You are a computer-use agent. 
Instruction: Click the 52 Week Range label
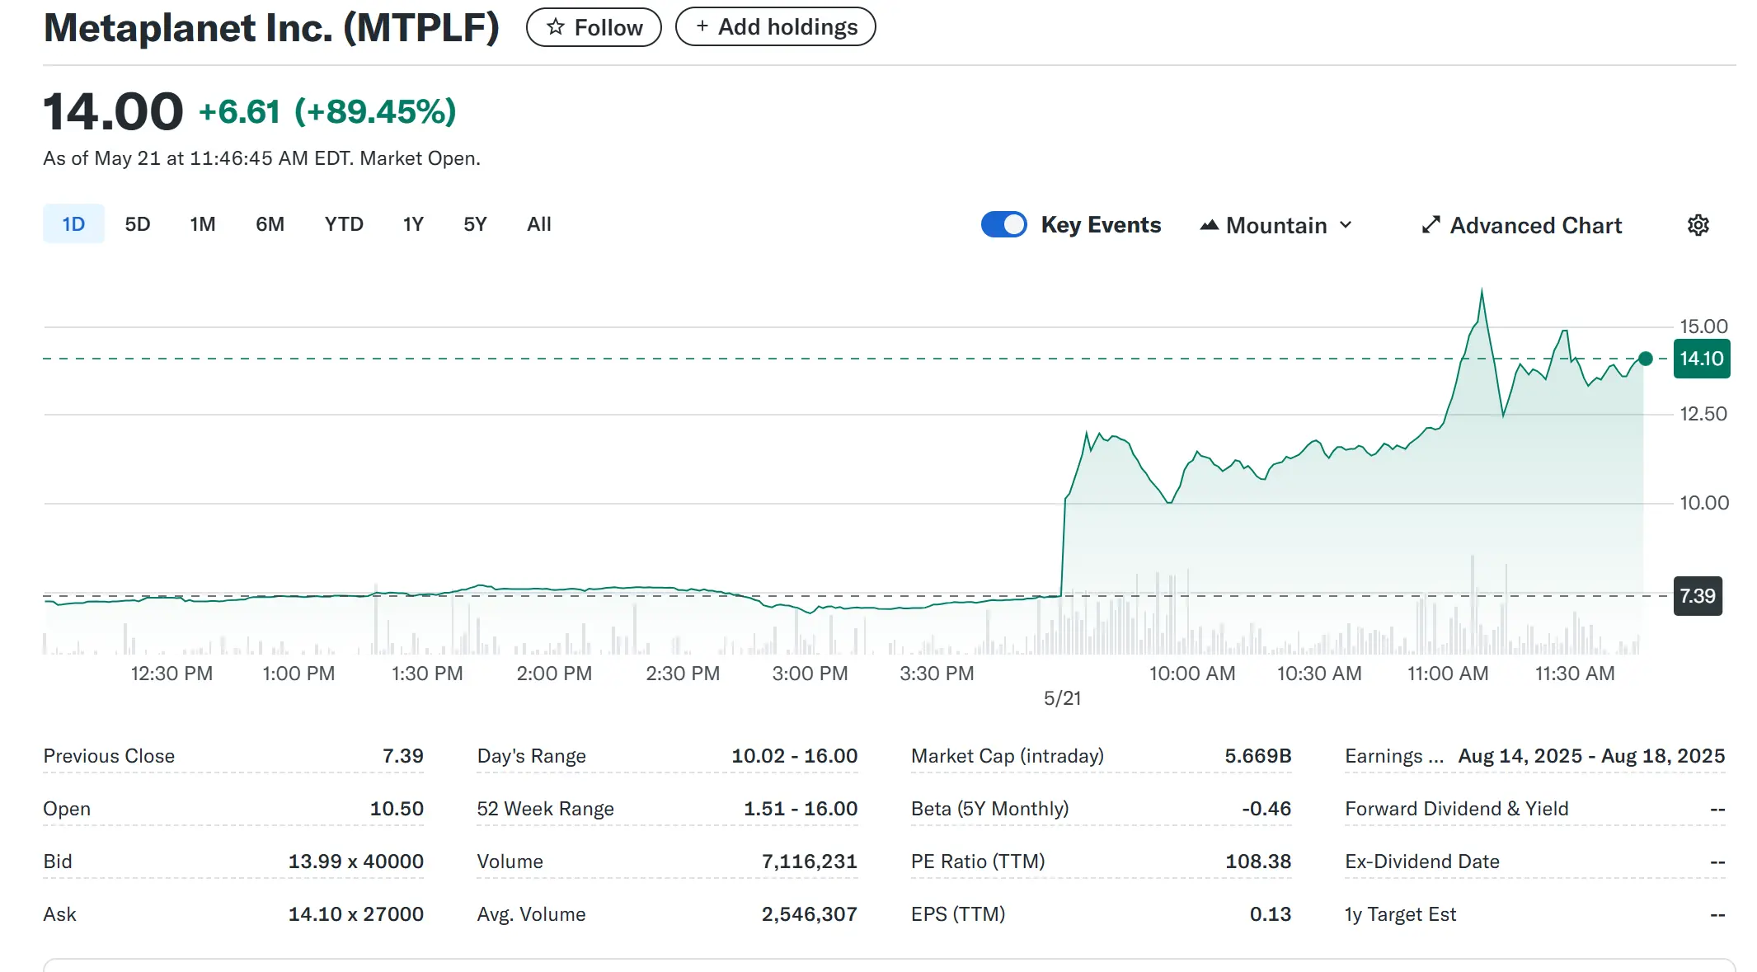click(545, 809)
